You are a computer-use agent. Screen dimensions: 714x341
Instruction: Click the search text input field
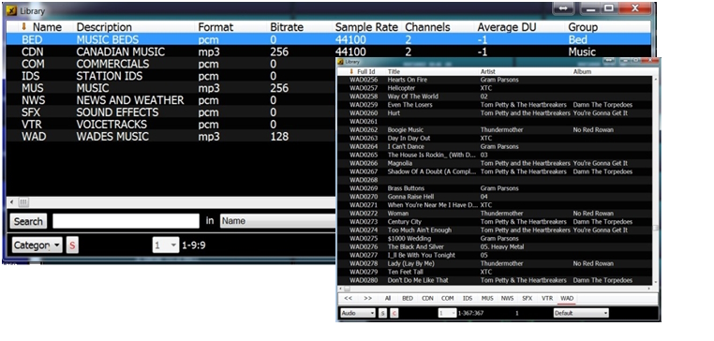click(x=126, y=221)
